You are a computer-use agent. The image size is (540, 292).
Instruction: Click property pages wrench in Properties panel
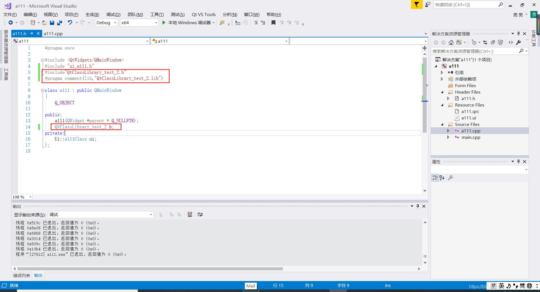[451, 178]
